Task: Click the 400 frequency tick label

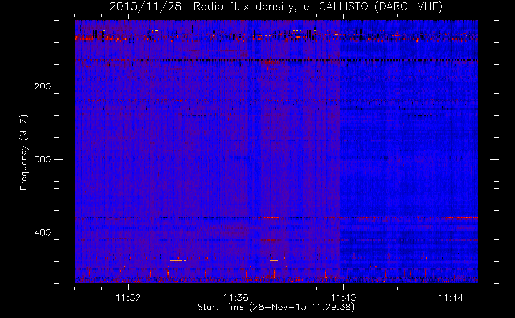Action: point(43,232)
